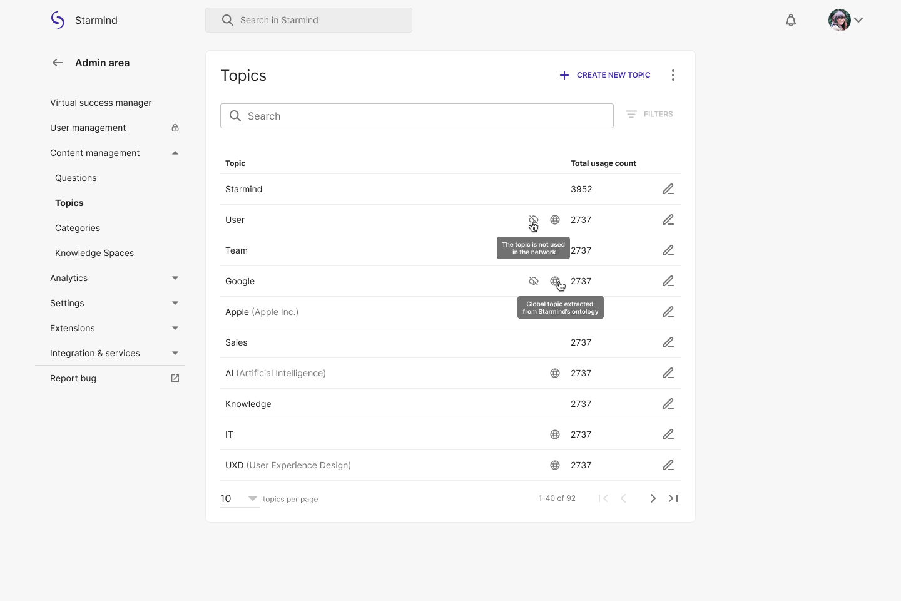Click the Starmind logo icon
The height and width of the screenshot is (601, 901).
pyautogui.click(x=58, y=20)
